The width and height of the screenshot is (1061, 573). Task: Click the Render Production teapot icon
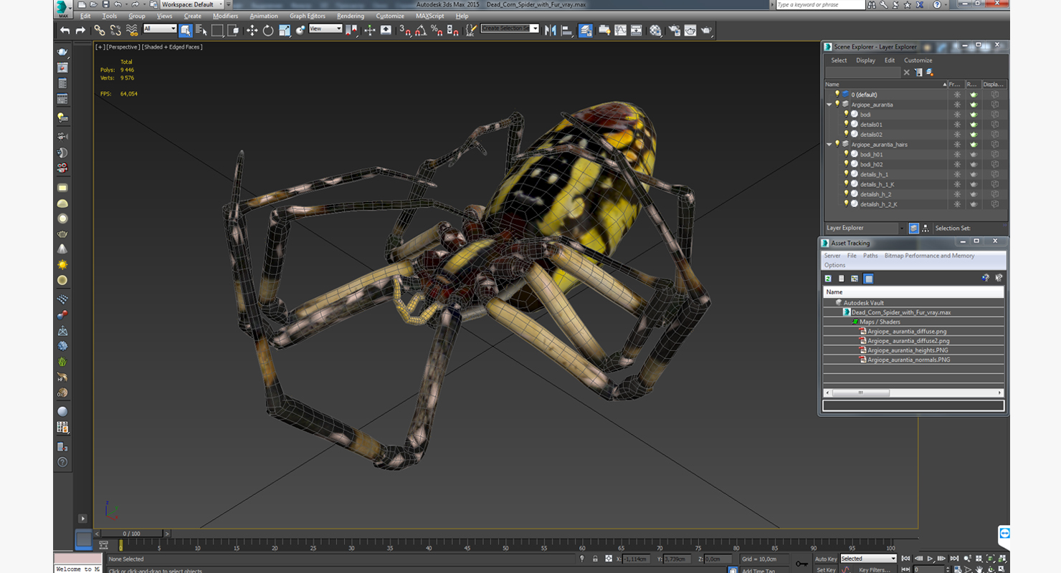click(707, 30)
